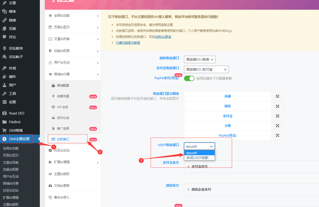The width and height of the screenshot is (319, 207).
Task: Select 余额充值 submenu item
Action: click(x=73, y=96)
